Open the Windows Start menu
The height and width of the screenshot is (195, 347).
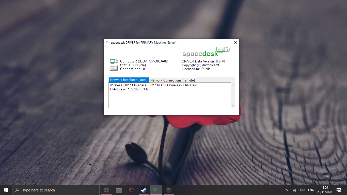pos(6,190)
